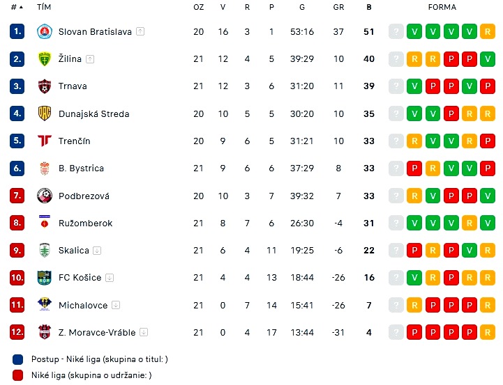The height and width of the screenshot is (385, 503).
Task: Click the Žilina team logo
Action: 45,59
